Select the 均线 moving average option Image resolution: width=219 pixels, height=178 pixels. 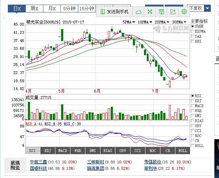click(x=193, y=26)
